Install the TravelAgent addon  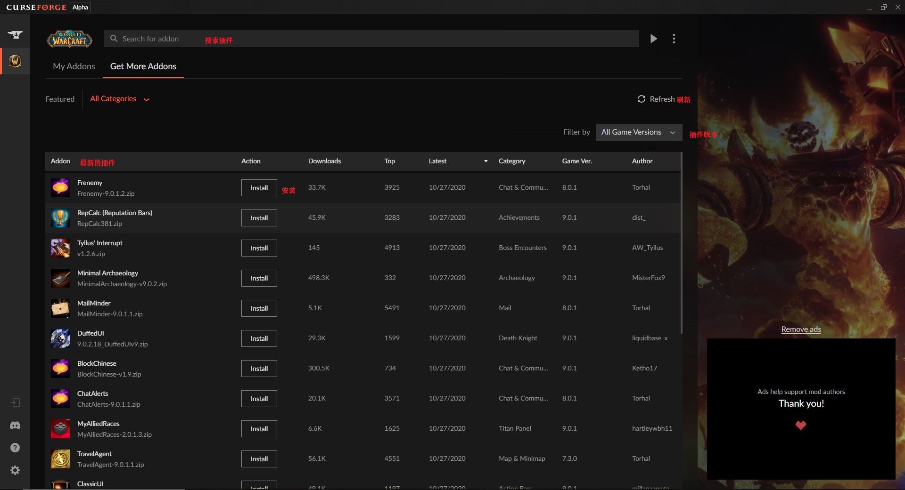pos(259,459)
